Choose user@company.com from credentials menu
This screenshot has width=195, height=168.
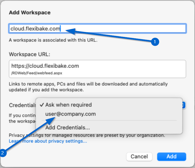109,114
